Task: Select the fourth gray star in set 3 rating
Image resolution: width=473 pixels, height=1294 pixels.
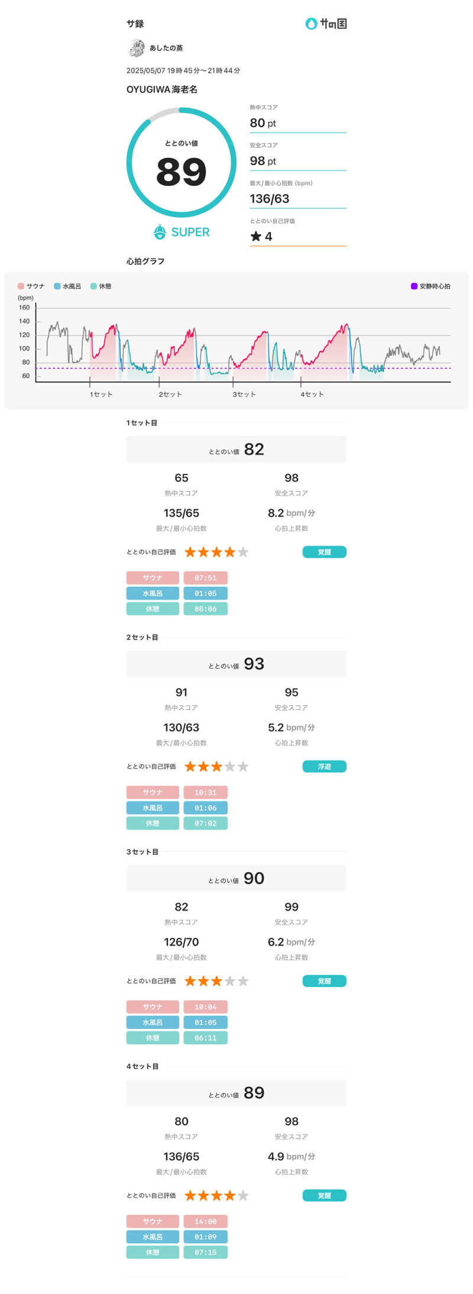Action: pos(229,981)
